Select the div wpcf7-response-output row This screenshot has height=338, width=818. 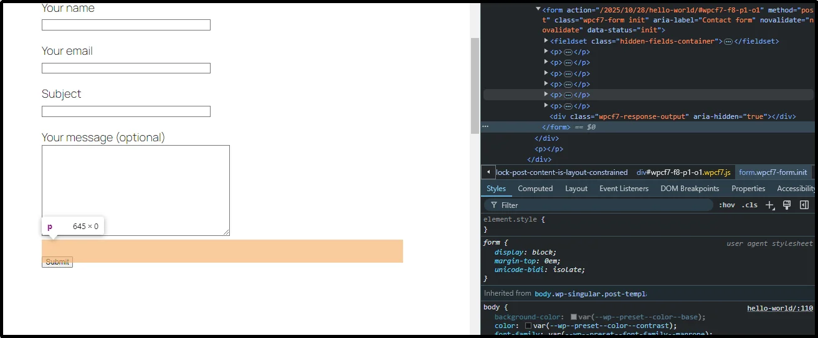[x=673, y=116]
